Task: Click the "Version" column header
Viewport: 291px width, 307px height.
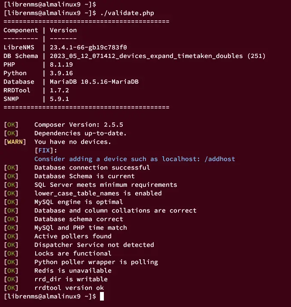Action: pos(63,30)
